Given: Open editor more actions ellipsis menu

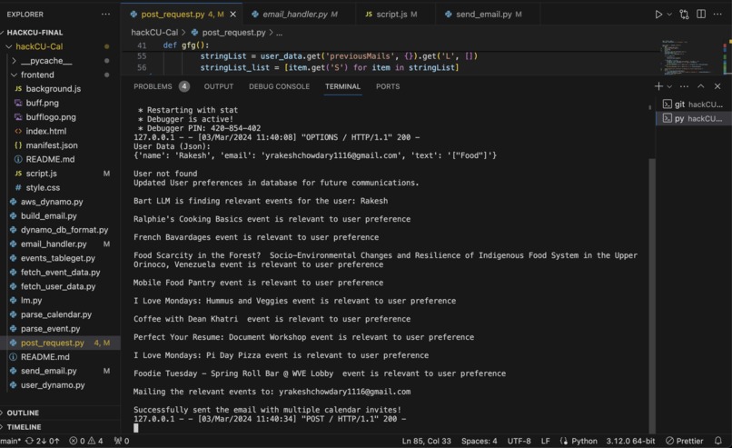Looking at the screenshot, I should (717, 14).
